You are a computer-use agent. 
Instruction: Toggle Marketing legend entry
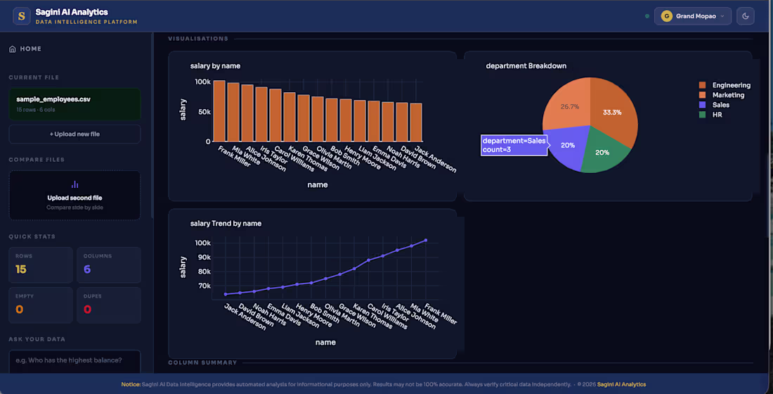coord(722,95)
